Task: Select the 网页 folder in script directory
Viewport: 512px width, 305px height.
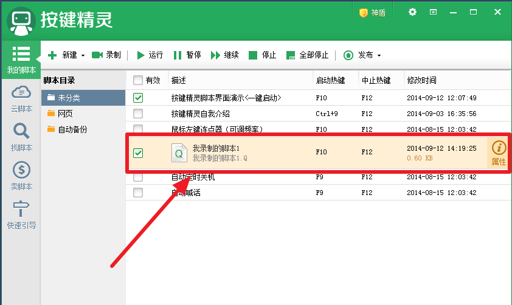Action: point(64,114)
